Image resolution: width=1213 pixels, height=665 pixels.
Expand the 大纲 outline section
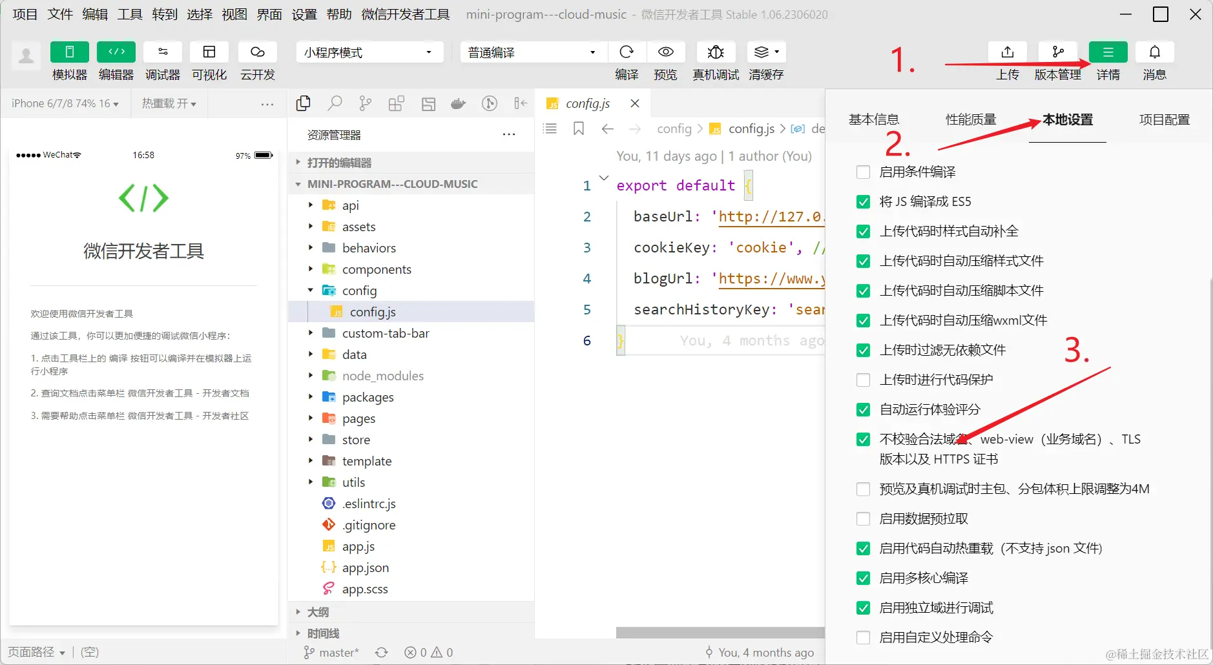point(411,612)
